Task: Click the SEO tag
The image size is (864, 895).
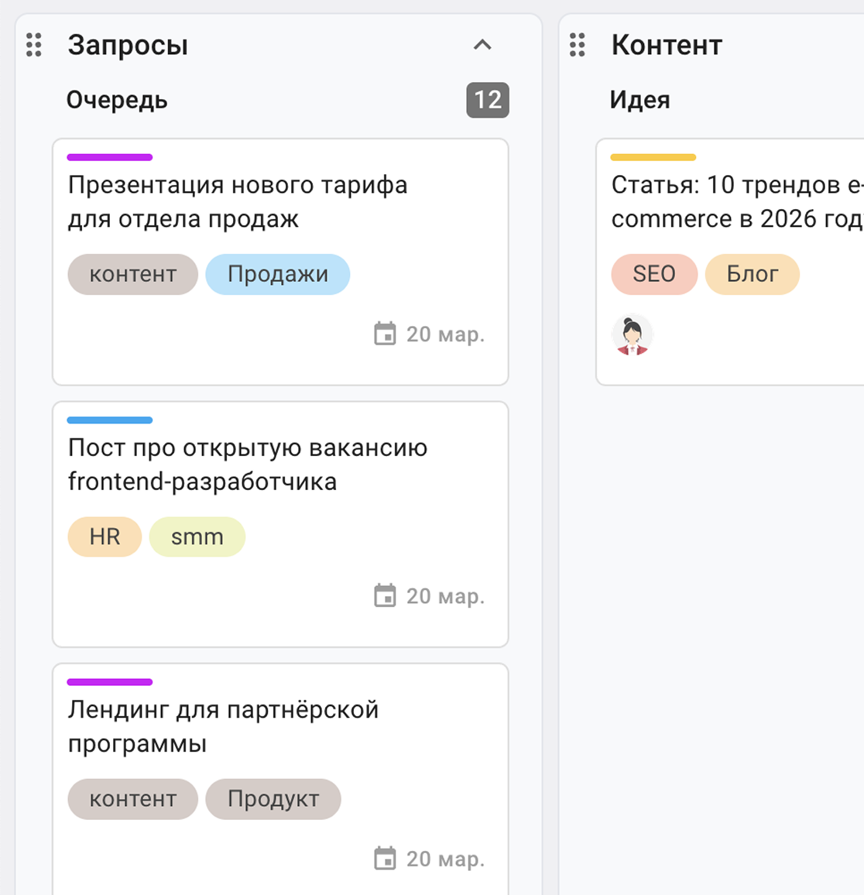Action: (x=654, y=274)
